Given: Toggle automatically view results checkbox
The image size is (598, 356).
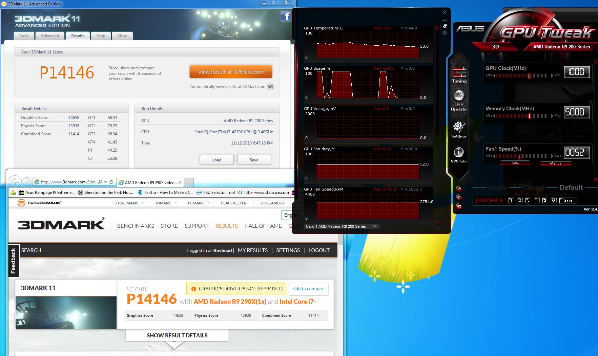Looking at the screenshot, I should click(270, 87).
